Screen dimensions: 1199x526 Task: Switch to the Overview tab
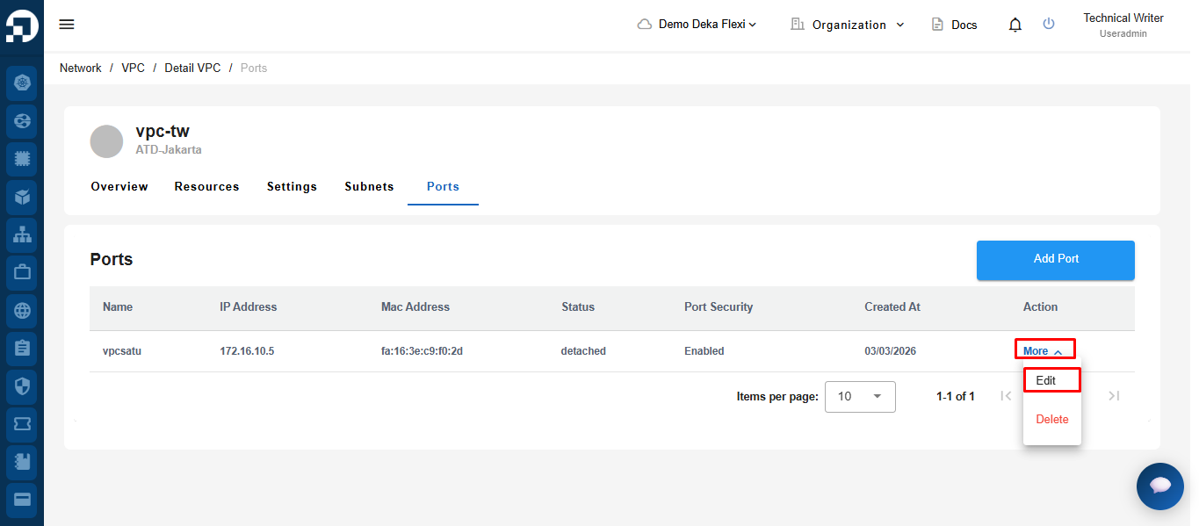(119, 186)
